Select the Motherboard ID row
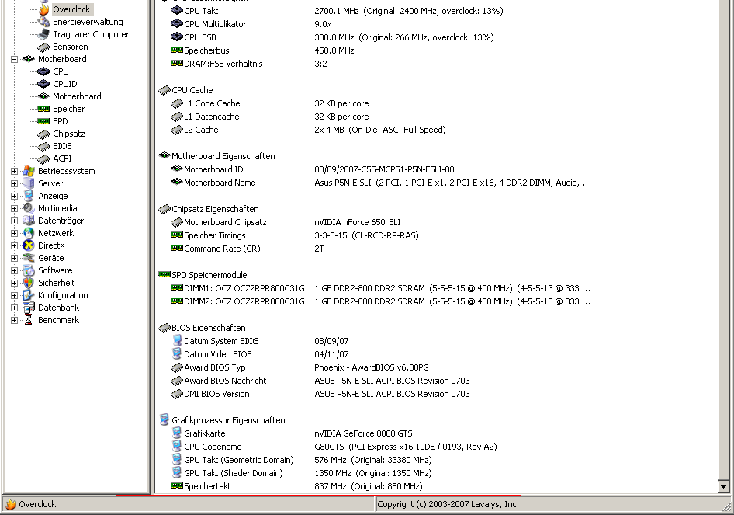The height and width of the screenshot is (515, 734). point(313,169)
